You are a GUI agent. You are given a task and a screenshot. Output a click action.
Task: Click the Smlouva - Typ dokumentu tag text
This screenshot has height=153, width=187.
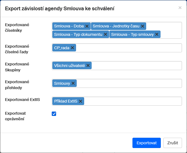pos(78,34)
